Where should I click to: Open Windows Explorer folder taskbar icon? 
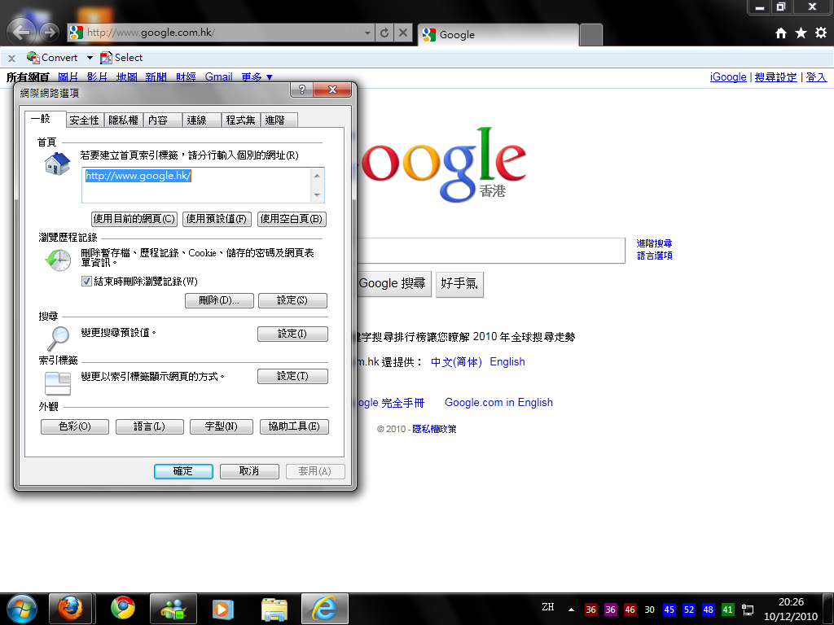[x=274, y=609]
